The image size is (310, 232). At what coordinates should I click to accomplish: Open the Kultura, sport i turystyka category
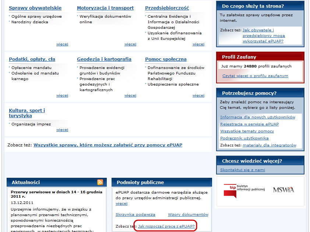tap(27, 113)
